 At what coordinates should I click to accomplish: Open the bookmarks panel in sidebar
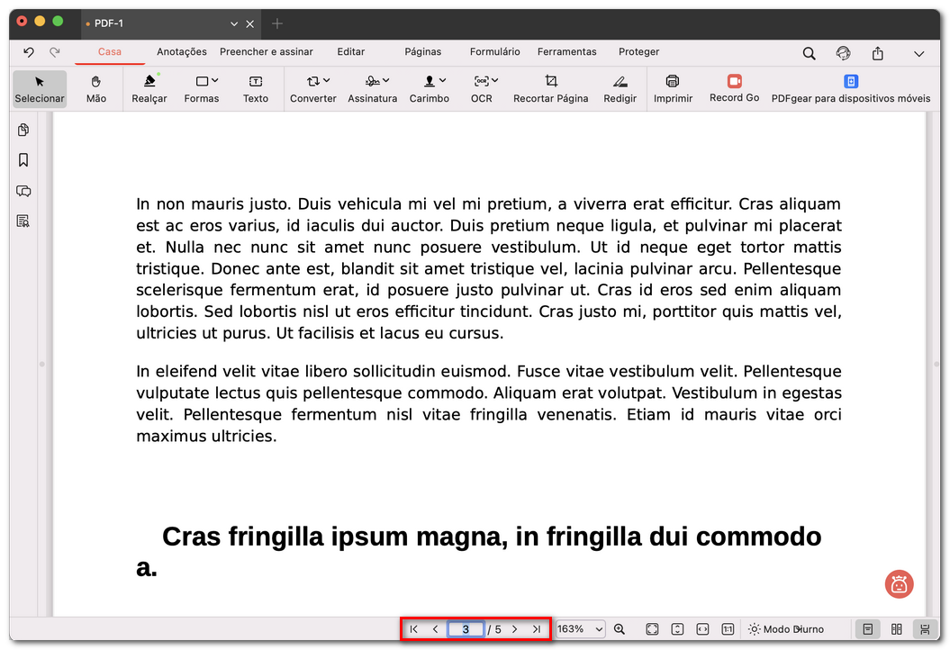tap(23, 159)
